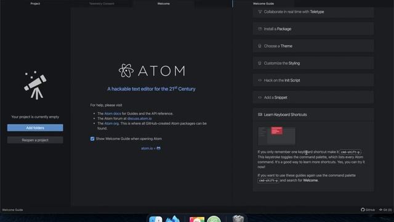Viewport: 394px width, 222px height.
Task: Open the Telemetry Consent tab
Action: pos(102,4)
